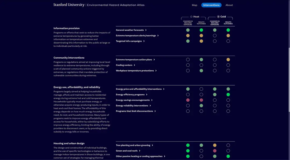This screenshot has width=290, height=160.
Task: Click Extreme temperature alerts heat exposure dot
Action: coord(188,36)
